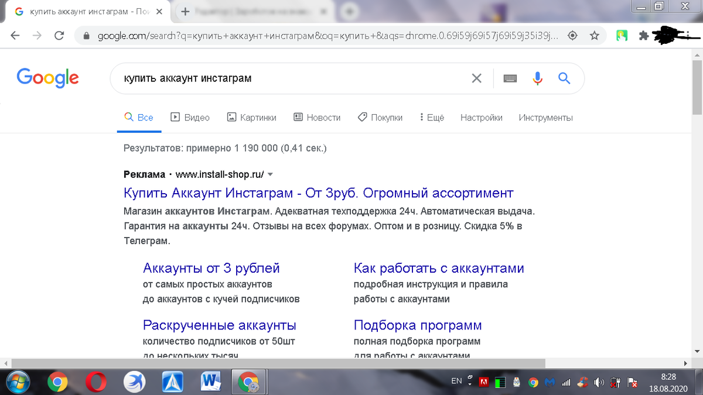The height and width of the screenshot is (395, 703).
Task: Go back to the previous page
Action: (x=15, y=36)
